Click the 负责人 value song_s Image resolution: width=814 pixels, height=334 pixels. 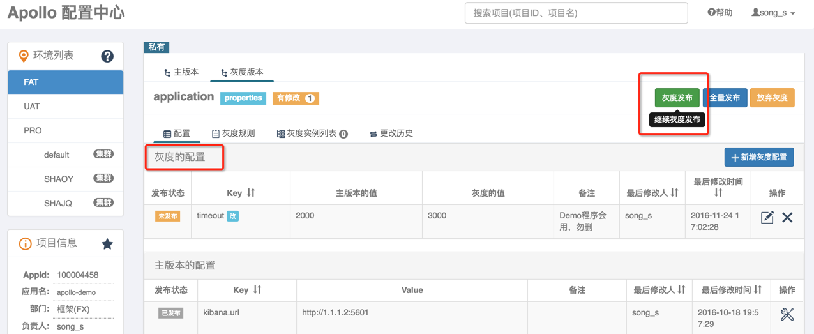pos(70,326)
